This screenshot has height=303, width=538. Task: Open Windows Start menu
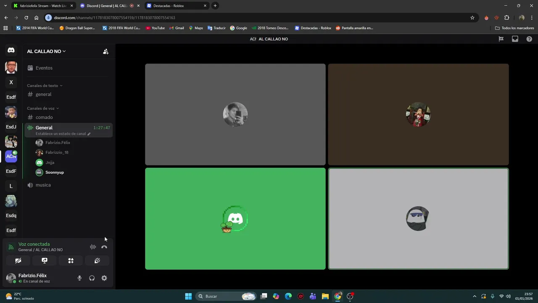pyautogui.click(x=188, y=296)
